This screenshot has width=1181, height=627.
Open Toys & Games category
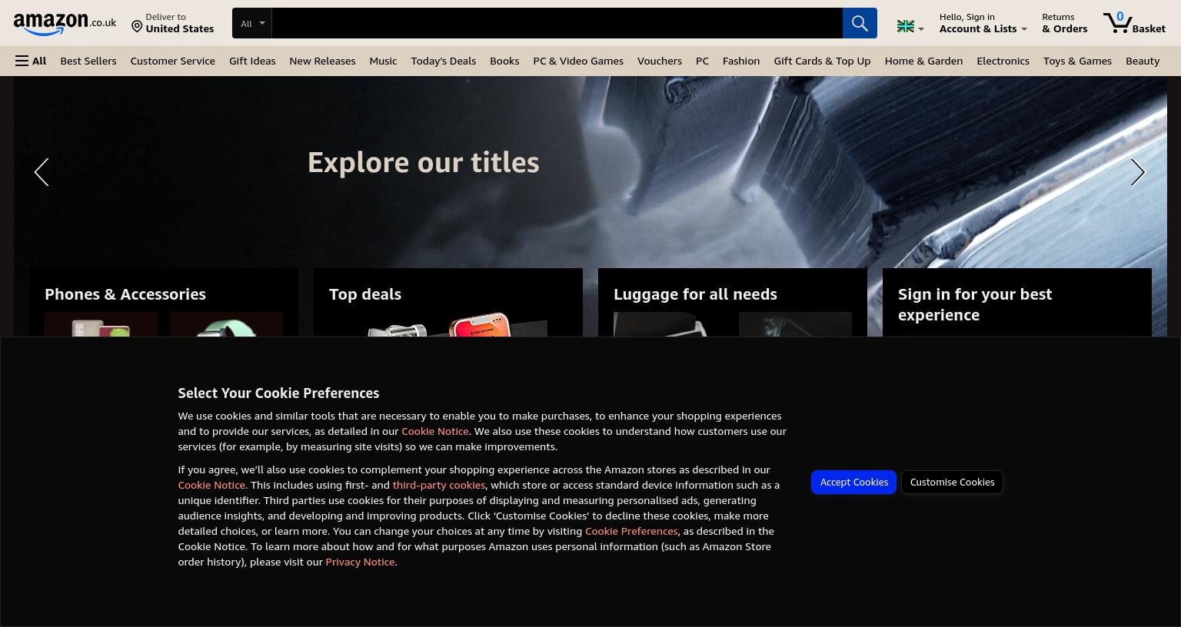[1077, 61]
